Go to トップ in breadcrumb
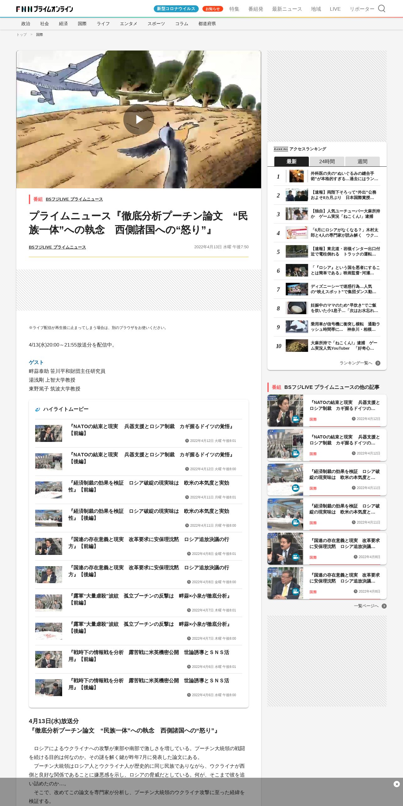The image size is (403, 806). [21, 35]
